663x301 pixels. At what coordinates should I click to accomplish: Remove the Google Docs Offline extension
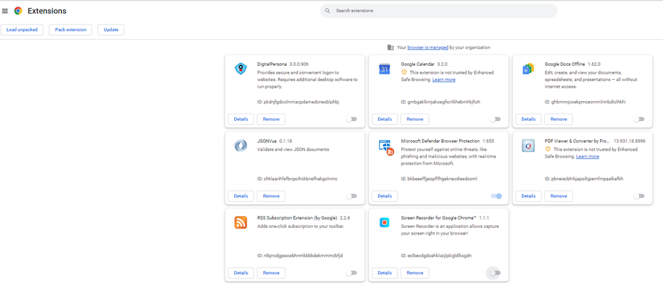(559, 120)
